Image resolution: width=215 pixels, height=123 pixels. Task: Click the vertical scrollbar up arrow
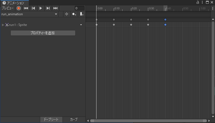[213, 19]
